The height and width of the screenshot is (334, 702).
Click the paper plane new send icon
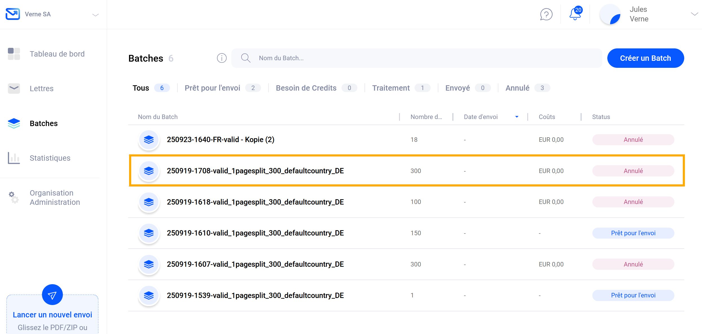(52, 295)
